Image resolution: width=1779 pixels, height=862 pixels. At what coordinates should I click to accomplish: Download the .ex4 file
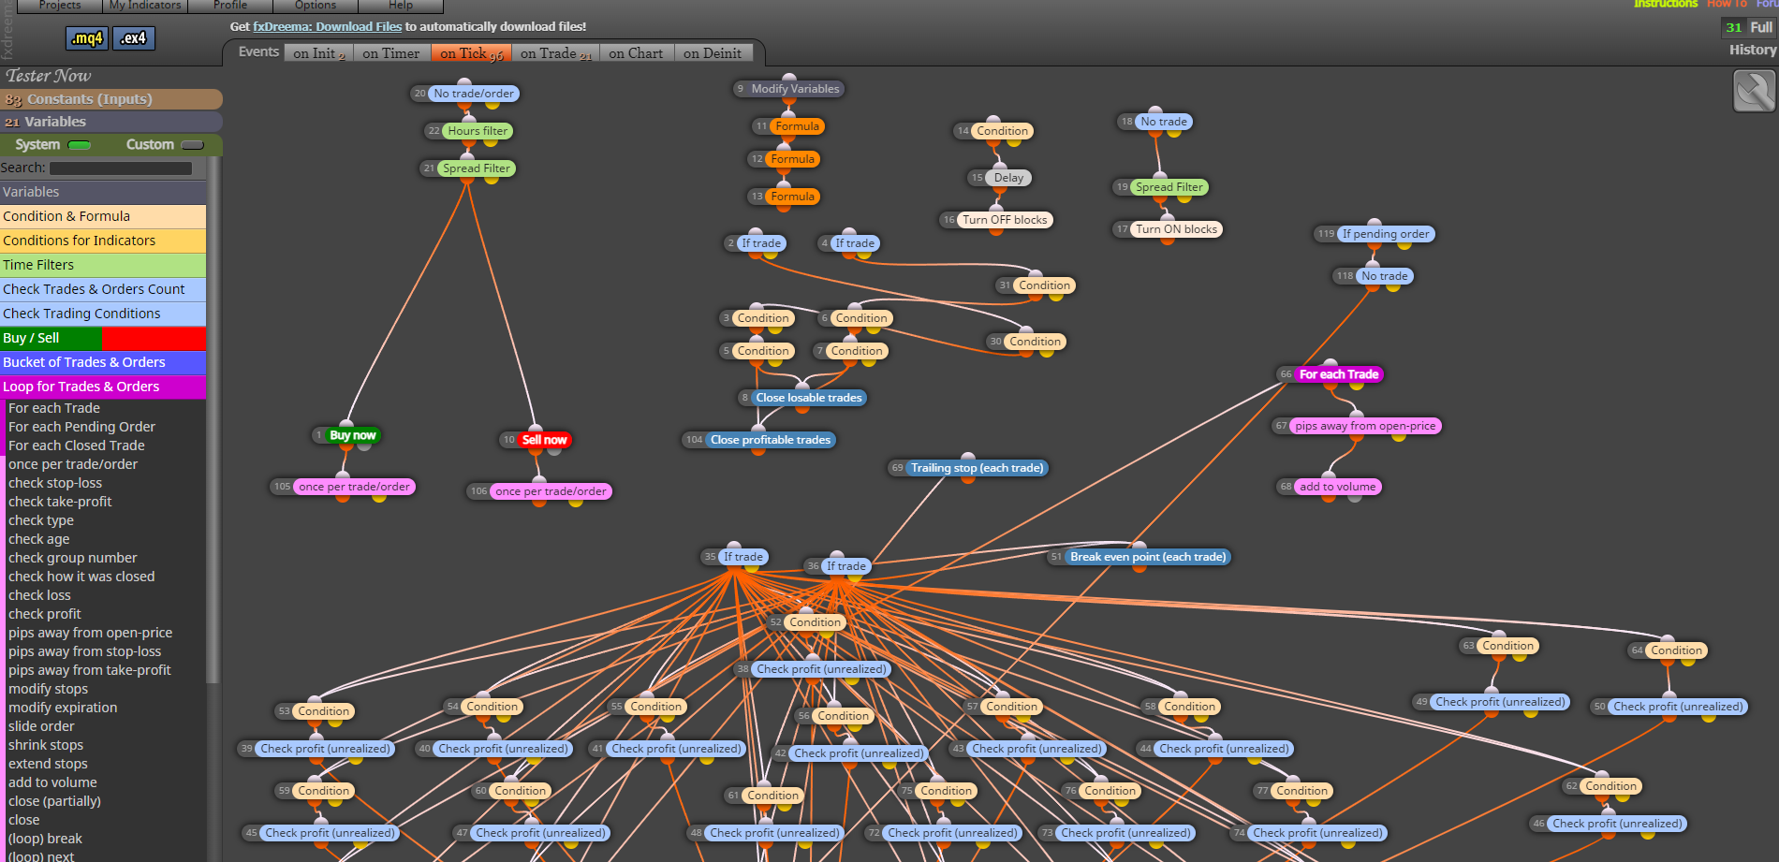pos(134,38)
